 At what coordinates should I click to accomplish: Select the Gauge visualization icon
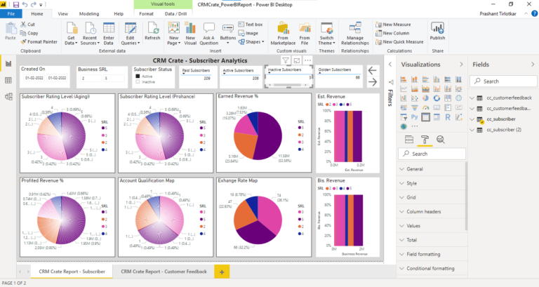pyautogui.click(x=425, y=108)
